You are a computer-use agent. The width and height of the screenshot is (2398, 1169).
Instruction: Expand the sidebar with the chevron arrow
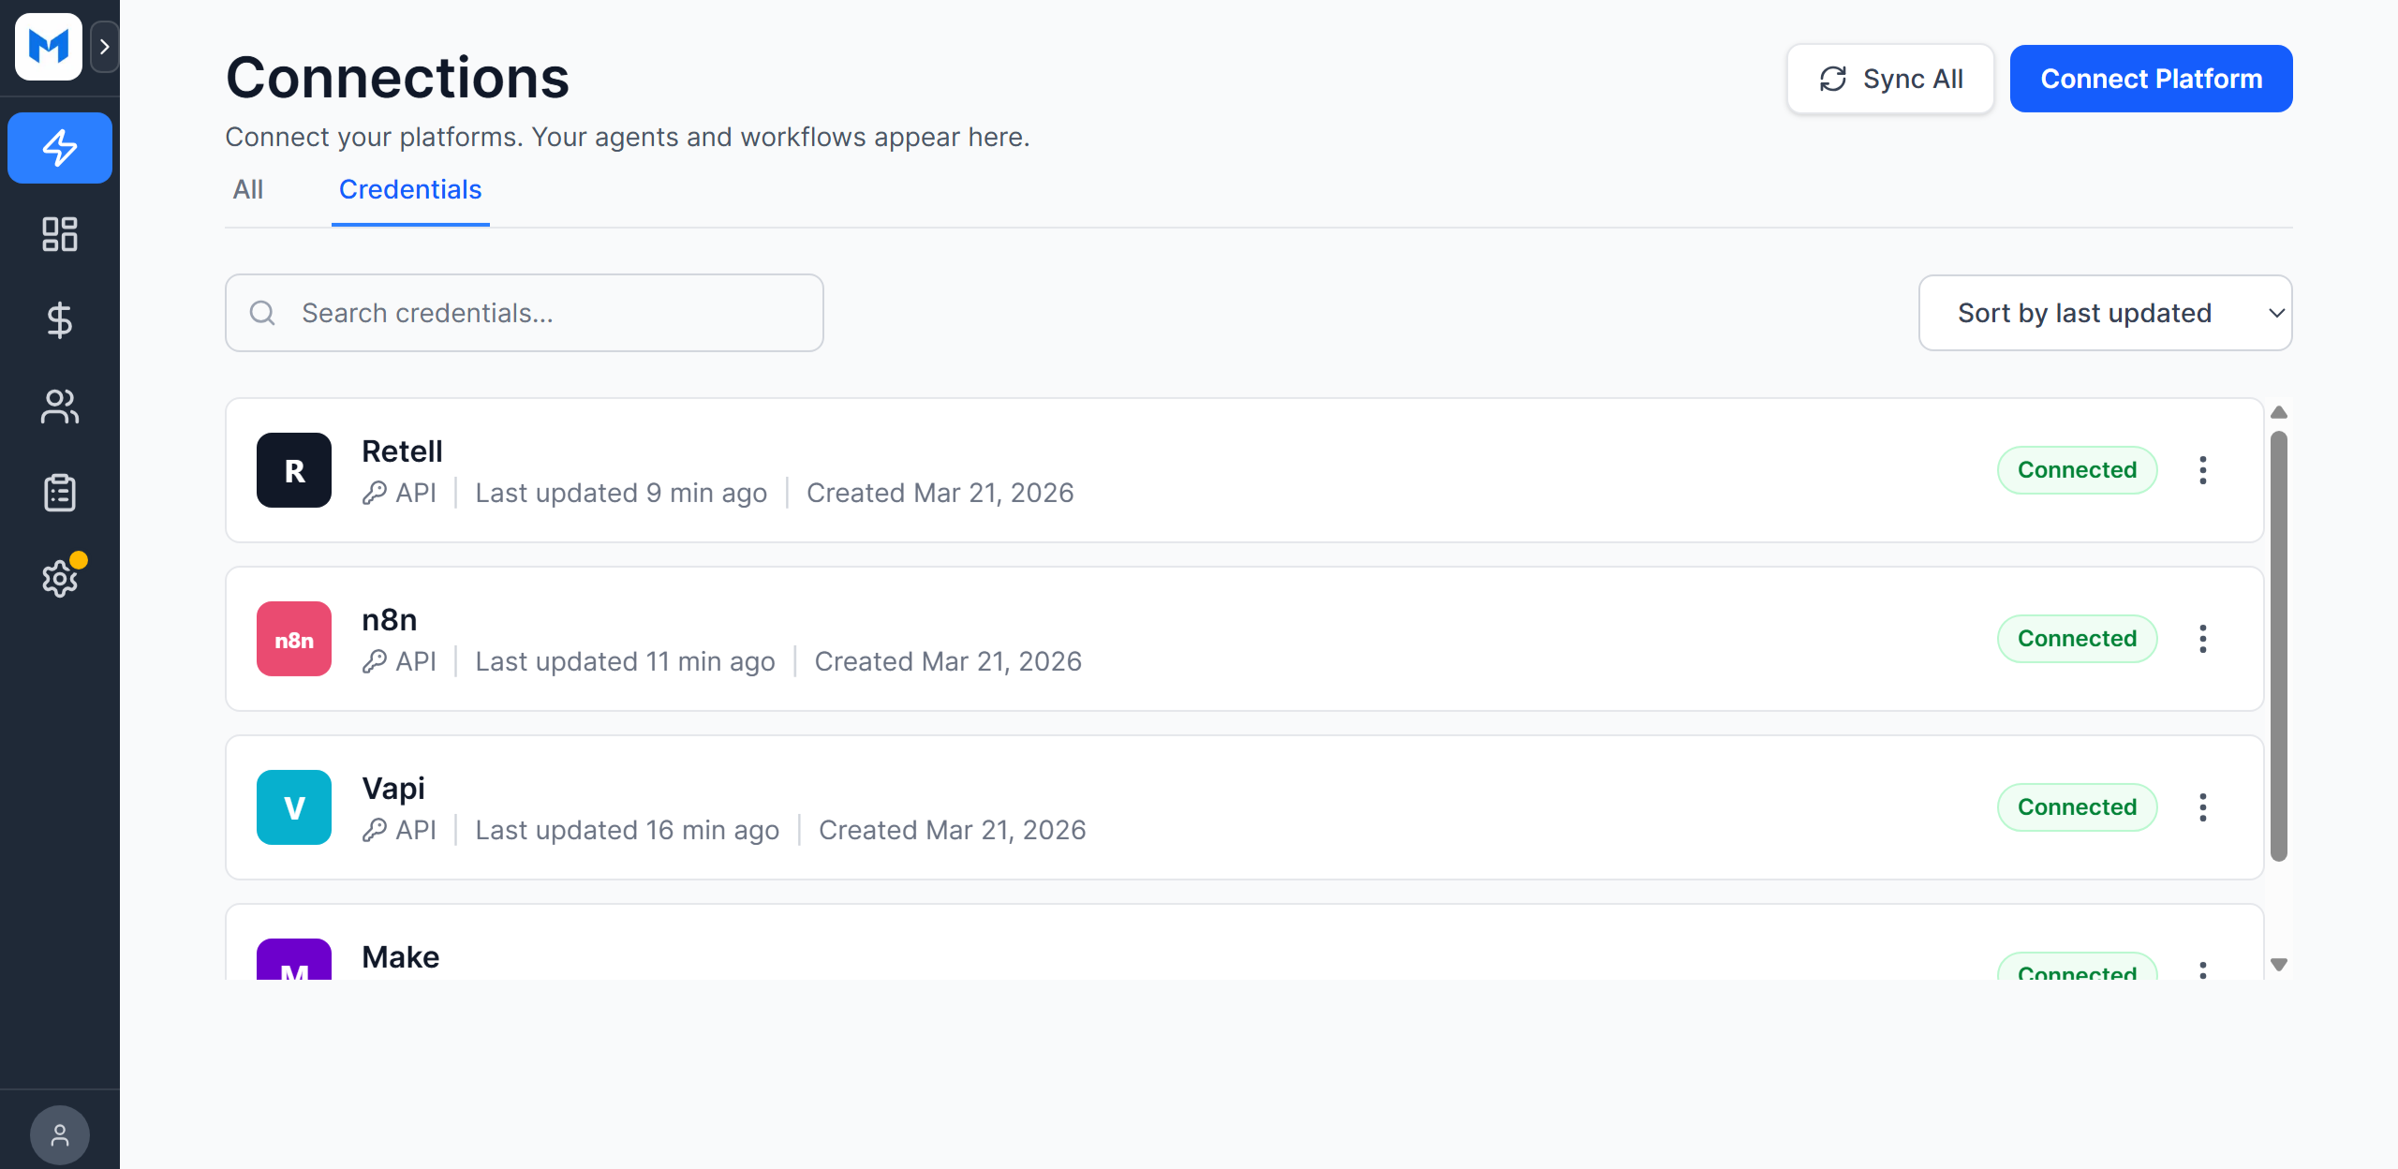click(x=104, y=46)
